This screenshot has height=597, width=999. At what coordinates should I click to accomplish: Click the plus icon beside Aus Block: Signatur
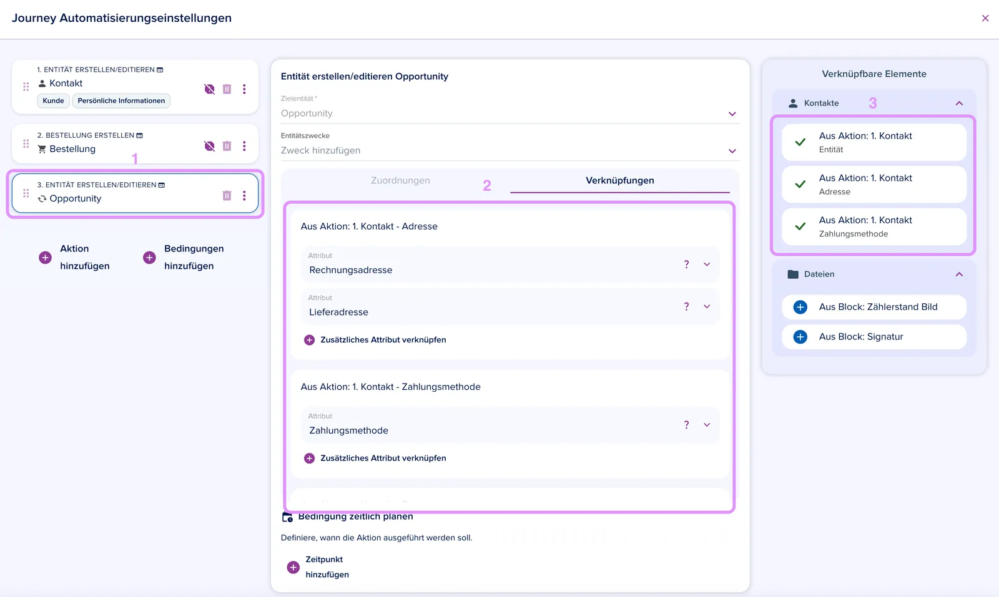800,337
